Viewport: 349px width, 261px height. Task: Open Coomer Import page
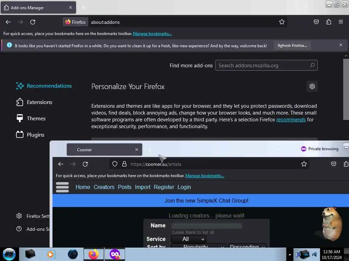click(x=143, y=187)
